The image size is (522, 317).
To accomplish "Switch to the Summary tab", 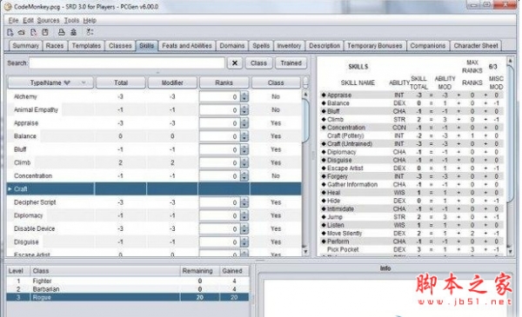I will tap(25, 46).
